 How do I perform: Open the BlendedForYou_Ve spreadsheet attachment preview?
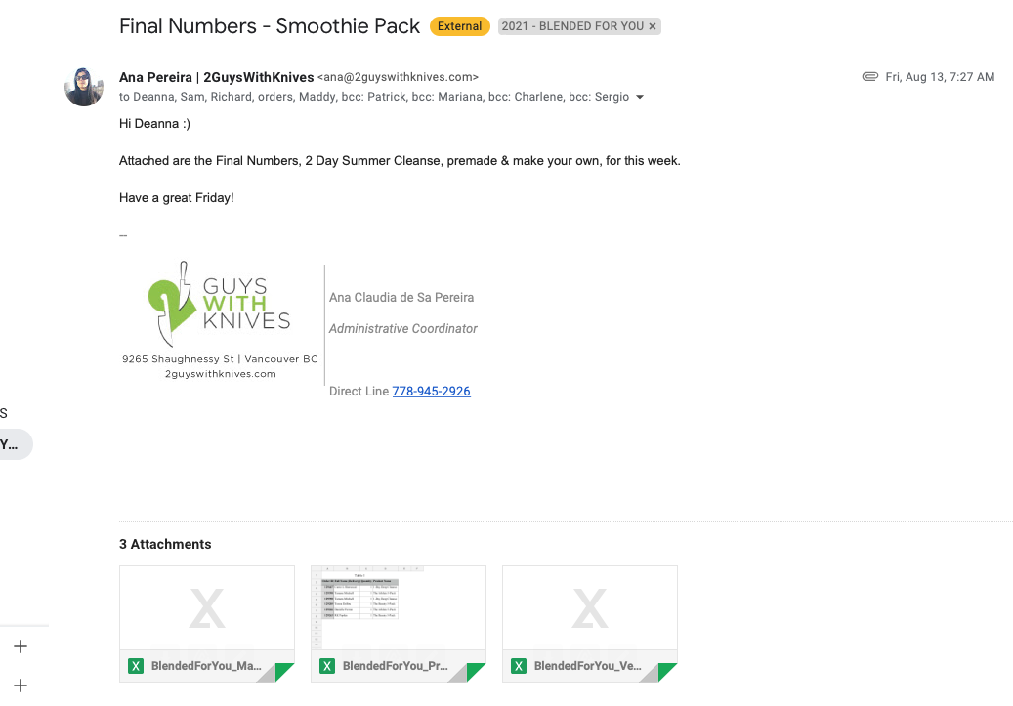(x=589, y=608)
